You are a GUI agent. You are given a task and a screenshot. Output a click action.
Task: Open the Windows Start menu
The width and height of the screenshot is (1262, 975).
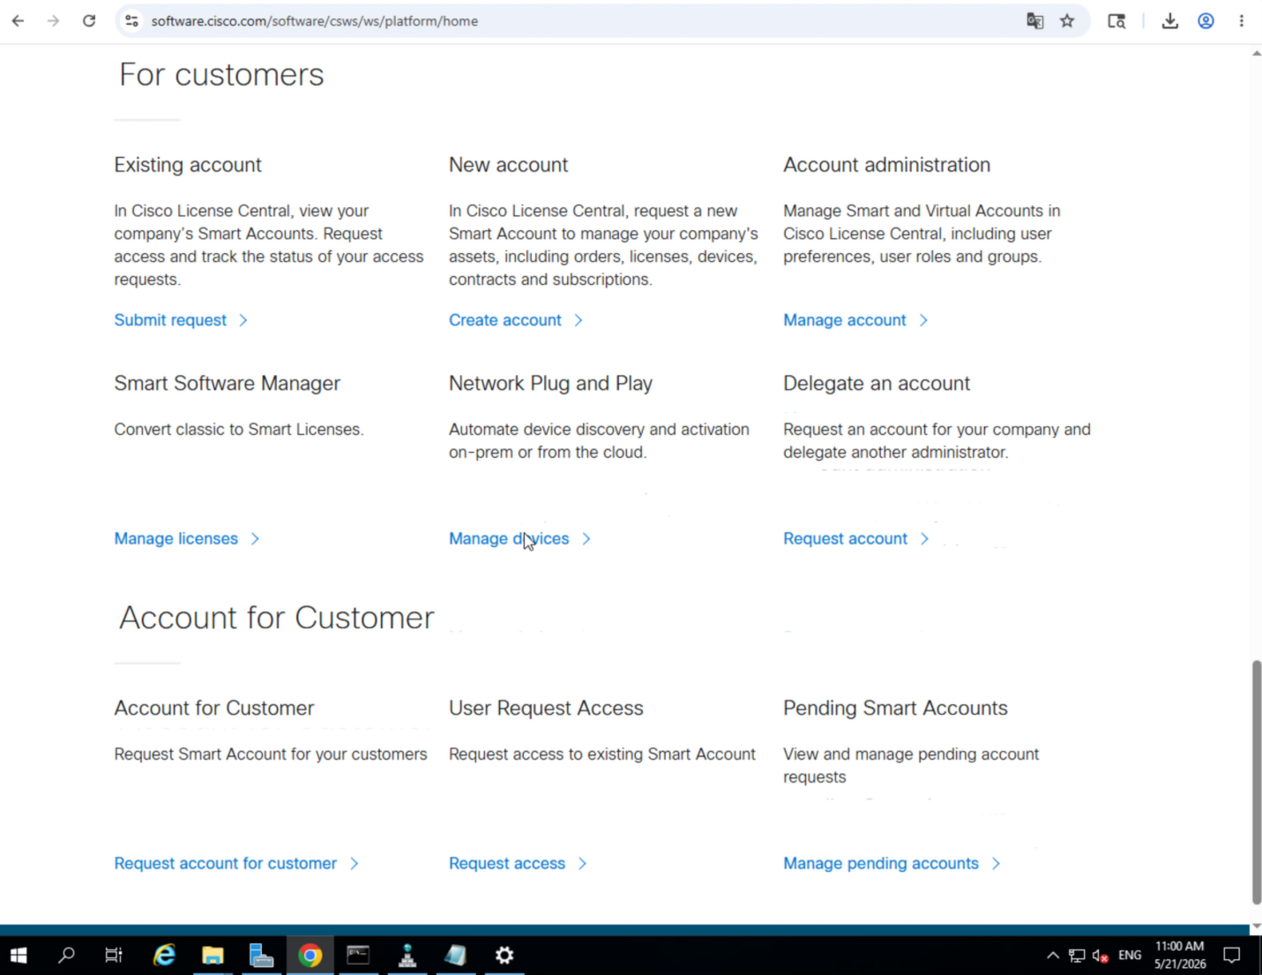click(19, 955)
